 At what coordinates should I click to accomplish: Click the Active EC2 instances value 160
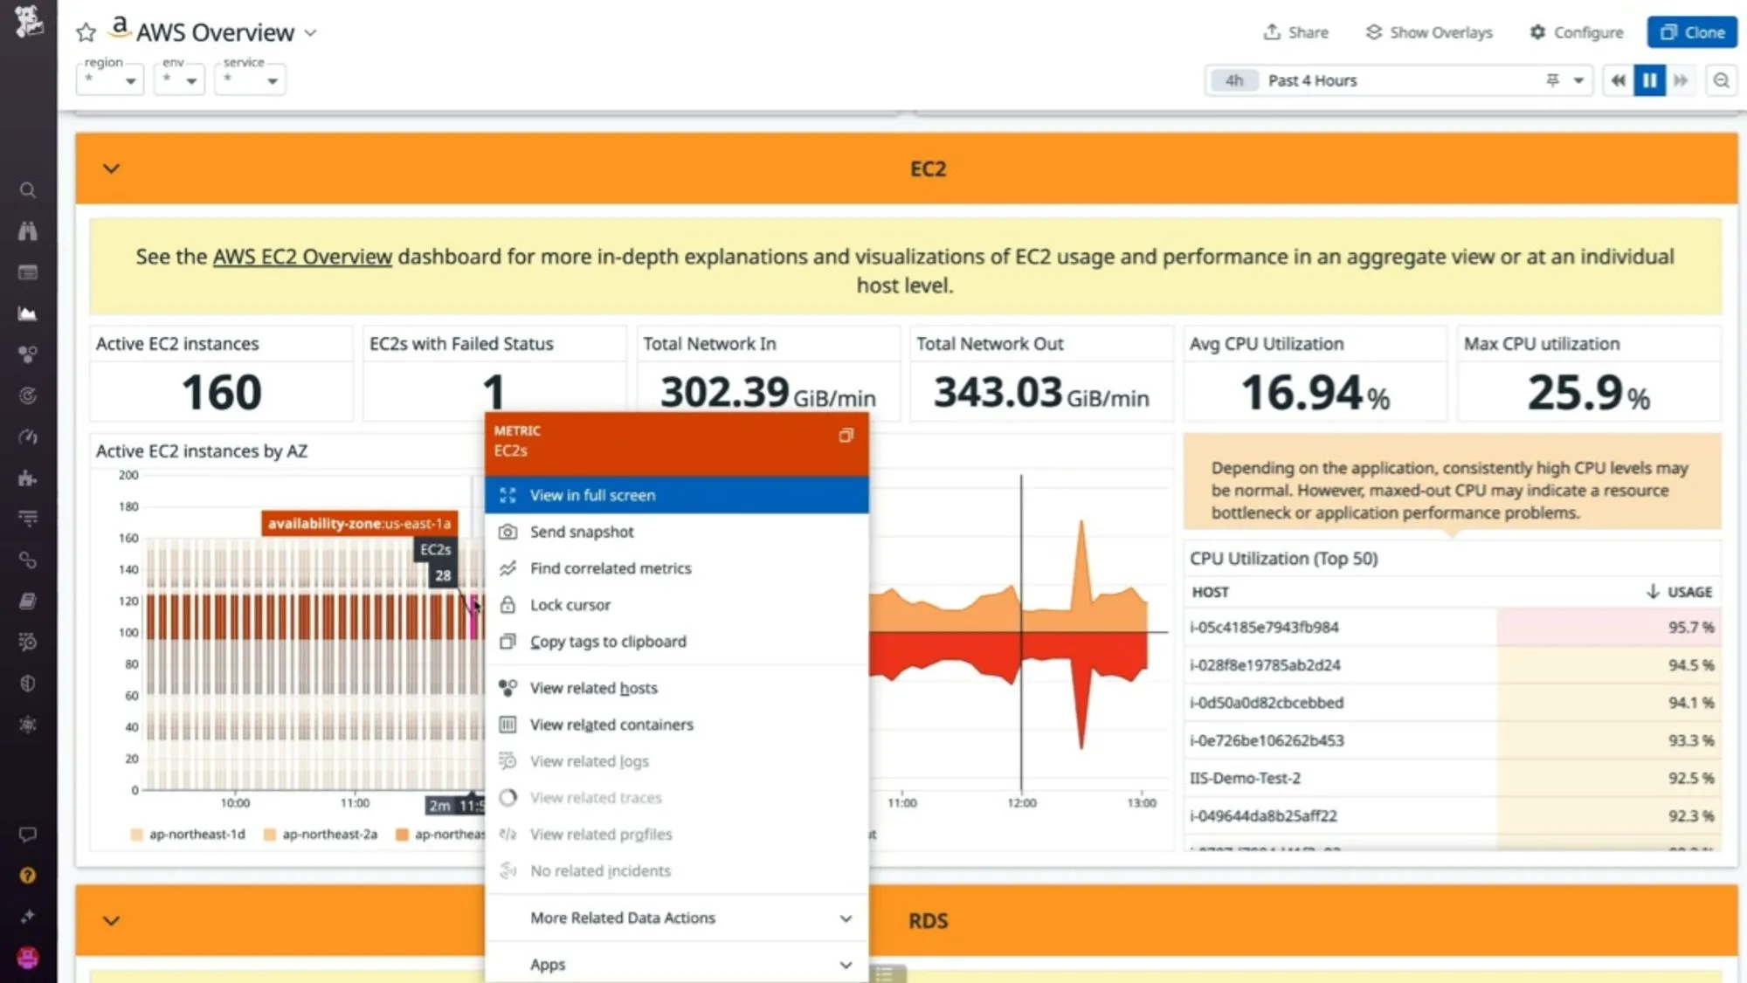pyautogui.click(x=221, y=392)
